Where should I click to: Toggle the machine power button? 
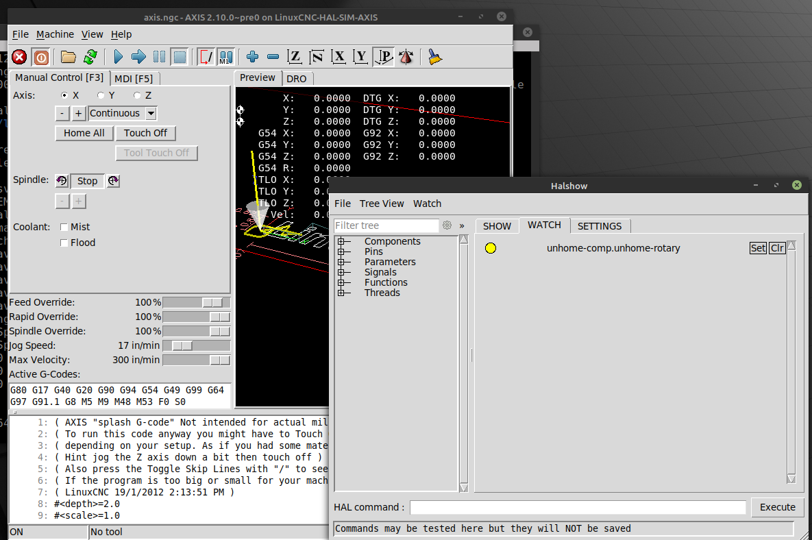41,57
